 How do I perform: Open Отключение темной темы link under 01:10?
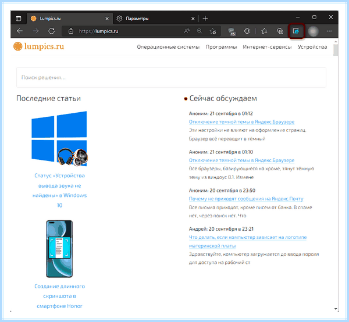click(241, 160)
